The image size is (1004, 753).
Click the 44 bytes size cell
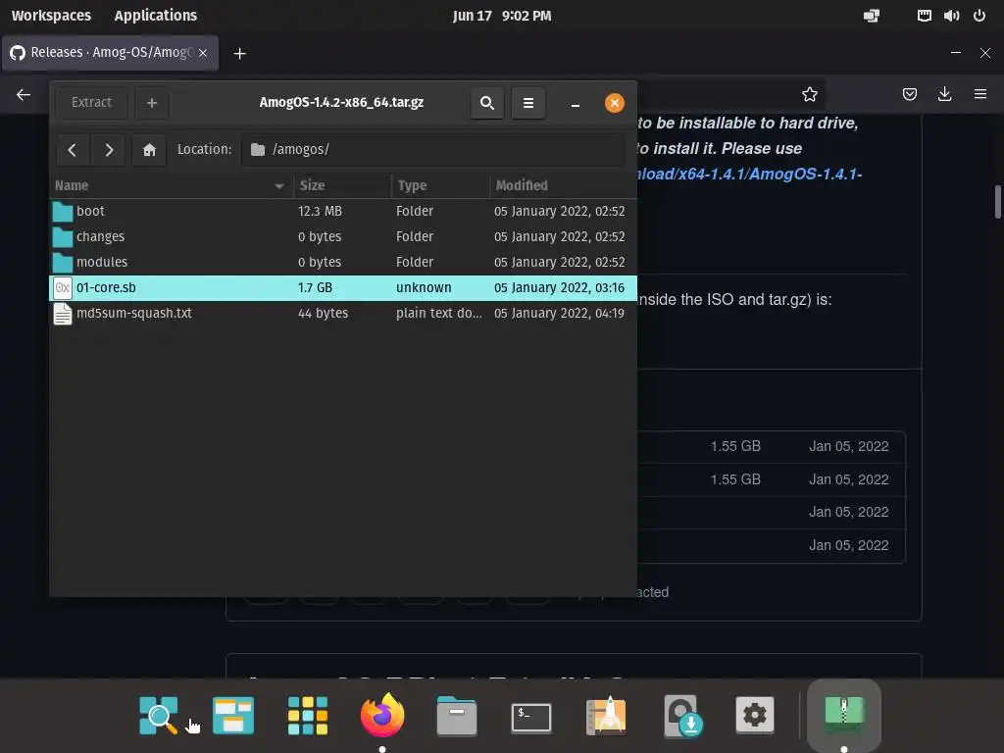323,314
